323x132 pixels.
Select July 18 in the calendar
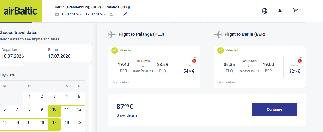[x=67, y=123]
